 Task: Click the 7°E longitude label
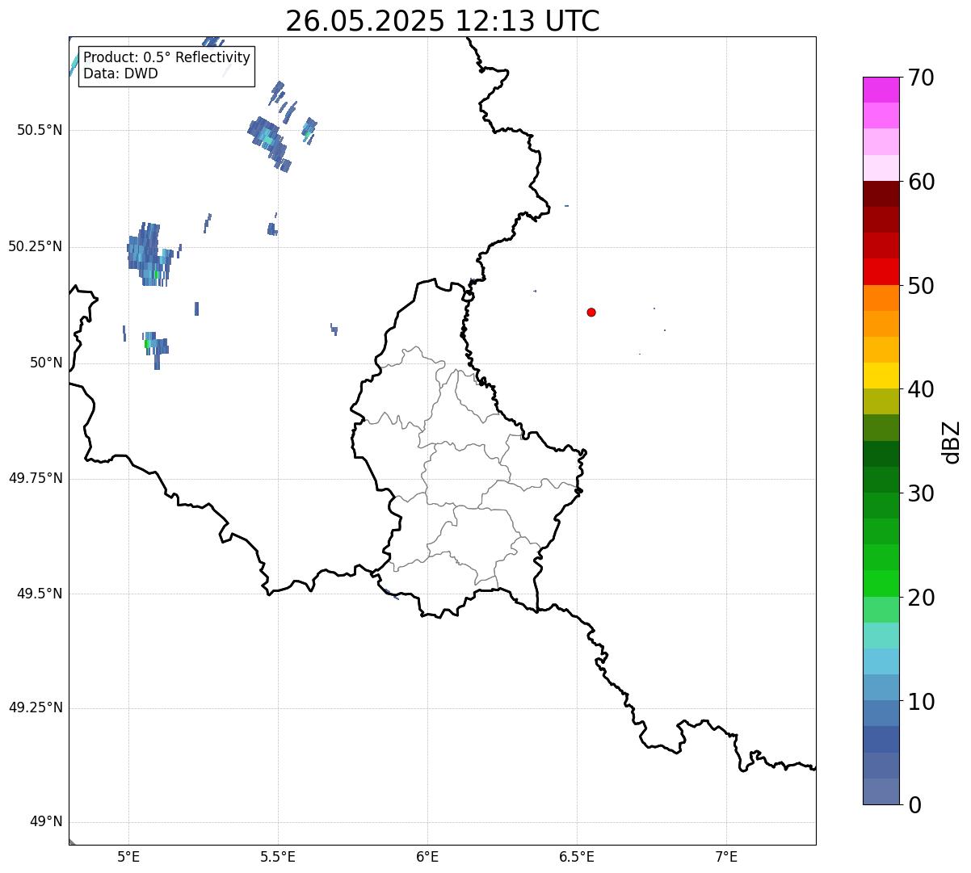click(x=726, y=856)
